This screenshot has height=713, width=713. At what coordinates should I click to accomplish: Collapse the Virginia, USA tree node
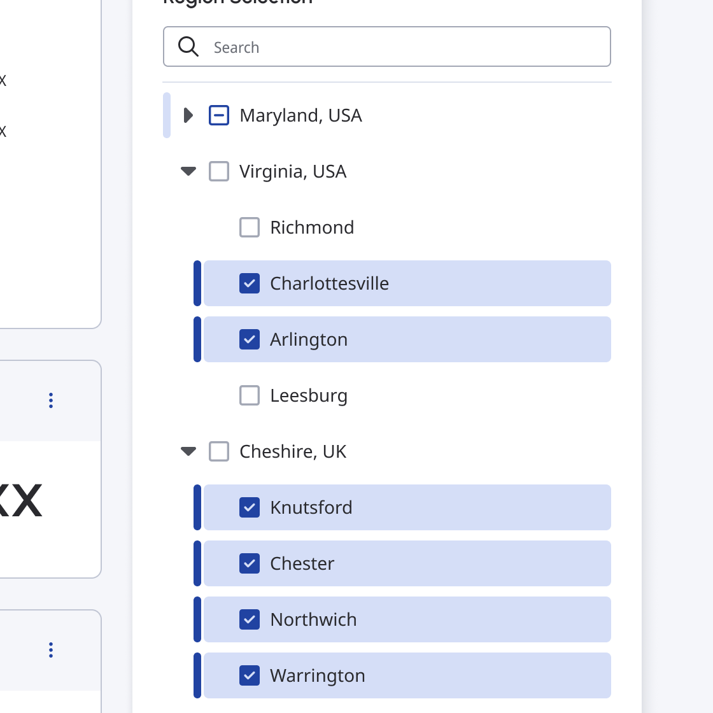point(188,171)
